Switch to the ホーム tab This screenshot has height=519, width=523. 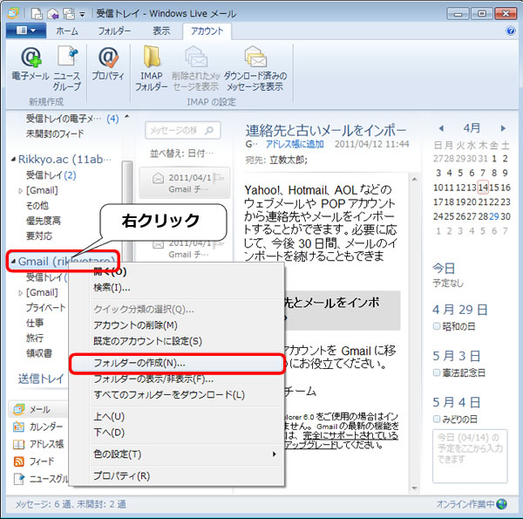67,31
